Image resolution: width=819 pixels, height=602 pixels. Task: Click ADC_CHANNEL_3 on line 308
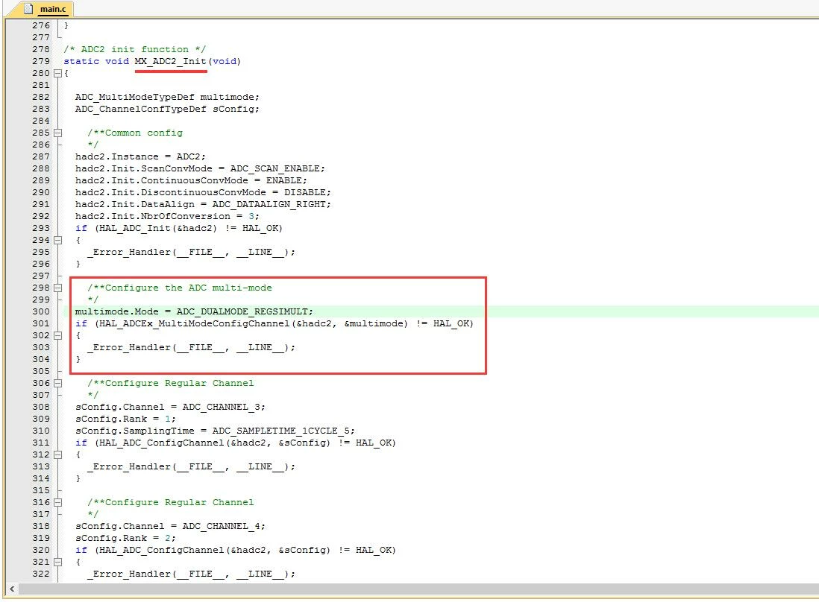tap(221, 408)
